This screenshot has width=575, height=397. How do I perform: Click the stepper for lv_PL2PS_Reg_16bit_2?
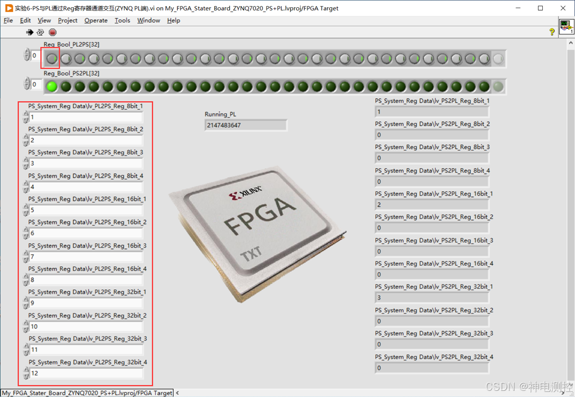click(26, 233)
